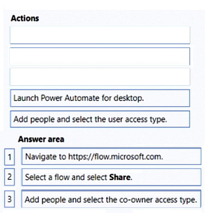205x213 pixels.
Task: Click the word 'desktop' in Launch action
Action: coord(129,98)
